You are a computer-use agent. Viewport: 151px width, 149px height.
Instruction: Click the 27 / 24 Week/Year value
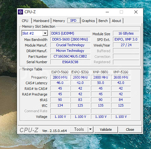[126, 45]
